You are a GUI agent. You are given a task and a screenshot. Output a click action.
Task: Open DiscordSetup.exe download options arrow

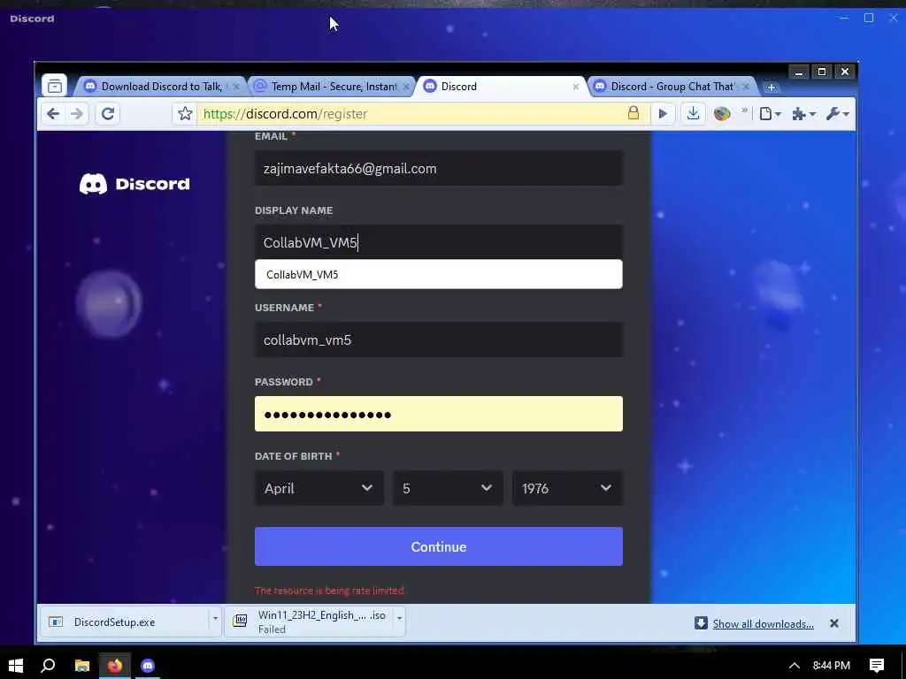point(215,618)
